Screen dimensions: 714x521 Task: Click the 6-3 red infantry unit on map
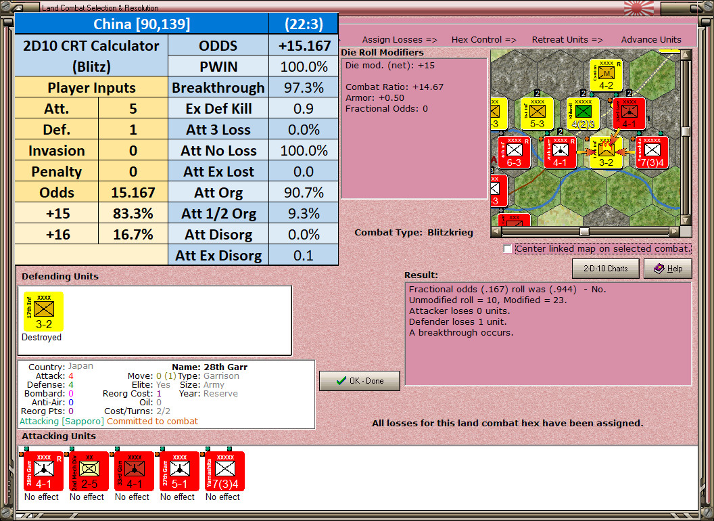514,152
